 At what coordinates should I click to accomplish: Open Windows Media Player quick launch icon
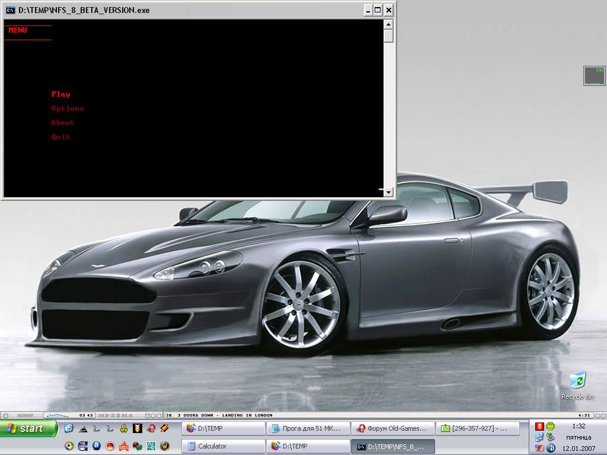pyautogui.click(x=69, y=446)
